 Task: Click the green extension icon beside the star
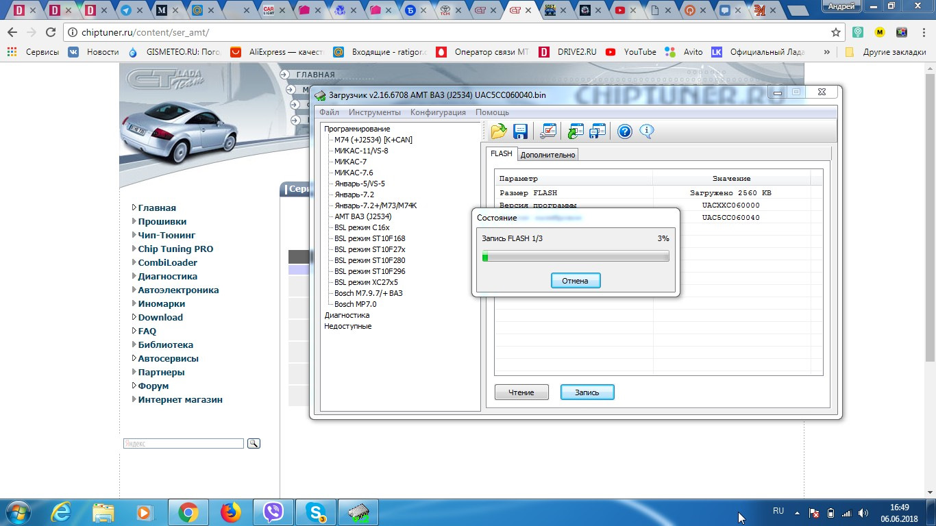pos(858,32)
